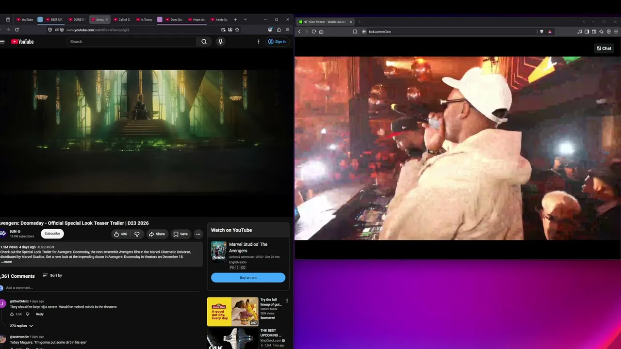Open Marvel Studios' The Avengers movie poster

pyautogui.click(x=218, y=252)
